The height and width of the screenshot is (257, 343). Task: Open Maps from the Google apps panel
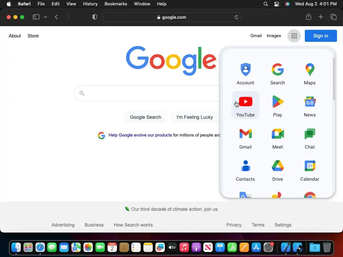pos(310,73)
